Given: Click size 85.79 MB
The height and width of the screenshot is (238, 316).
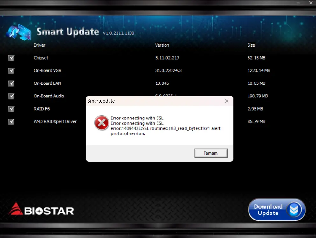Looking at the screenshot, I should 256,122.
